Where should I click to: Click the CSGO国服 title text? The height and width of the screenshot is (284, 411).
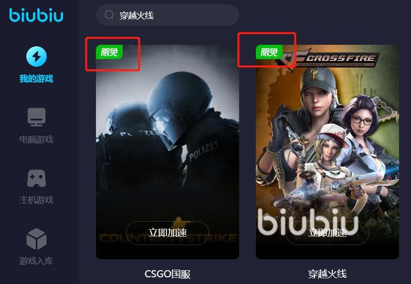[x=168, y=274]
